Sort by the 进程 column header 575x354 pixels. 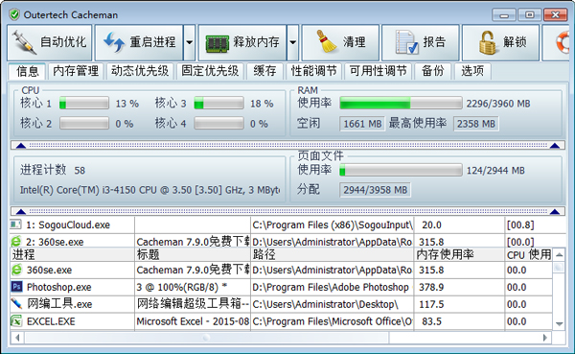coord(72,254)
